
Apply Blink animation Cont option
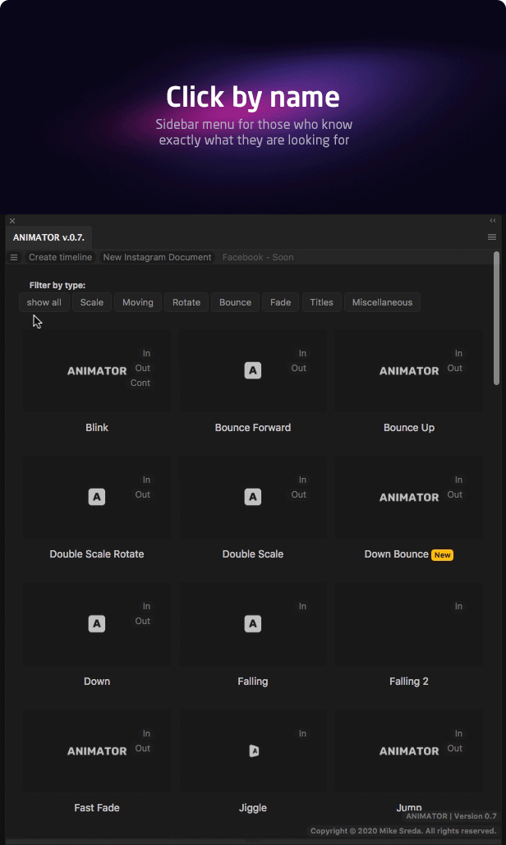pyautogui.click(x=140, y=383)
